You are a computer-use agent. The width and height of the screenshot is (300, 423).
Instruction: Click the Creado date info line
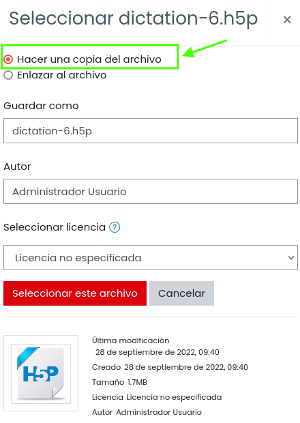point(170,367)
